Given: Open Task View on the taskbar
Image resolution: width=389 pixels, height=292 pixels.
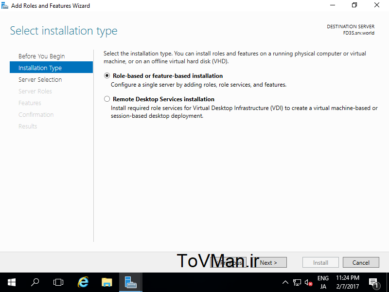Looking at the screenshot, I should [58, 282].
